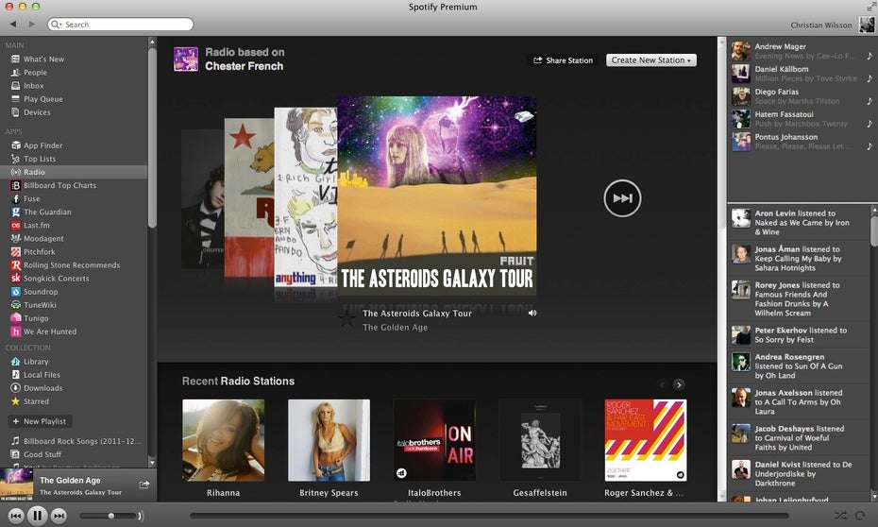Adjust the volume slider

(x=108, y=516)
